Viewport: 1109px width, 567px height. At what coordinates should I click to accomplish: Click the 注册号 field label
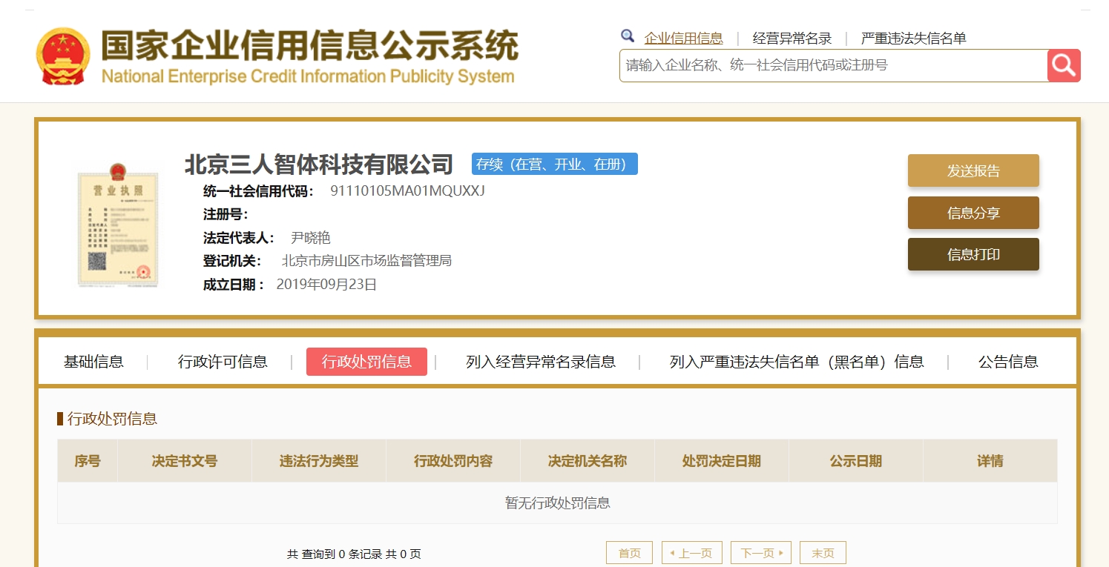tap(226, 215)
